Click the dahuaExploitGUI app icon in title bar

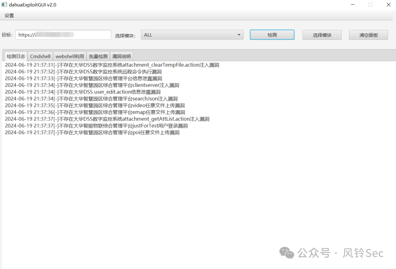coord(4,4)
